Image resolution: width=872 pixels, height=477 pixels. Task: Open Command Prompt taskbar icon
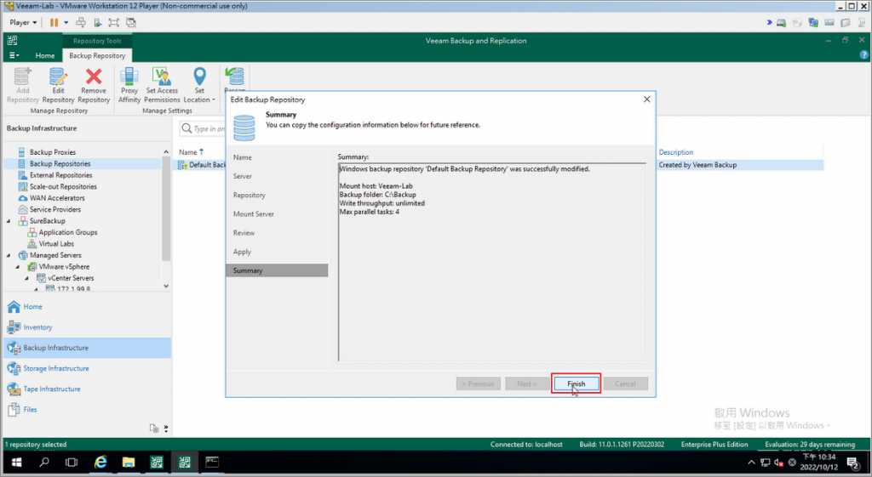(x=212, y=462)
